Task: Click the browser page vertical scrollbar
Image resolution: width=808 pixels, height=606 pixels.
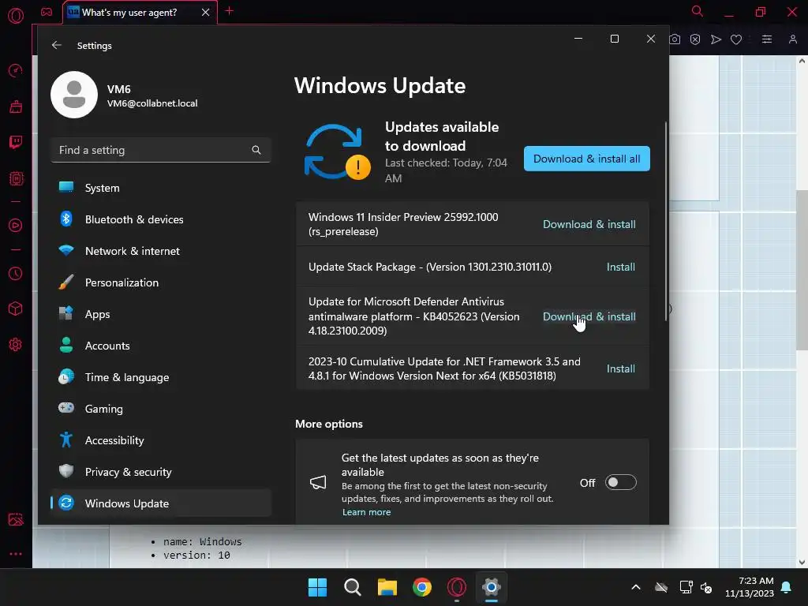Action: pyautogui.click(x=802, y=271)
